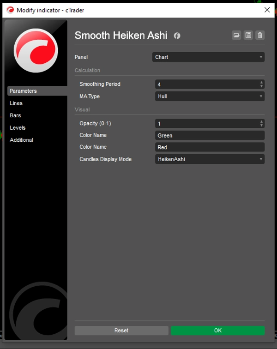Go to the Bars section

tap(16, 115)
